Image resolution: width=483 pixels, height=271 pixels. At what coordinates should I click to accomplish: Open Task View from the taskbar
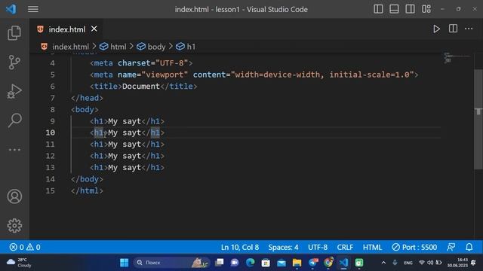[220, 263]
